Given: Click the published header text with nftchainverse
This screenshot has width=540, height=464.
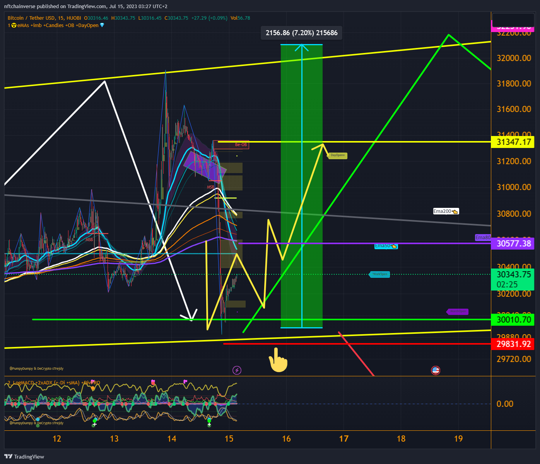Looking at the screenshot, I should 86,6.
